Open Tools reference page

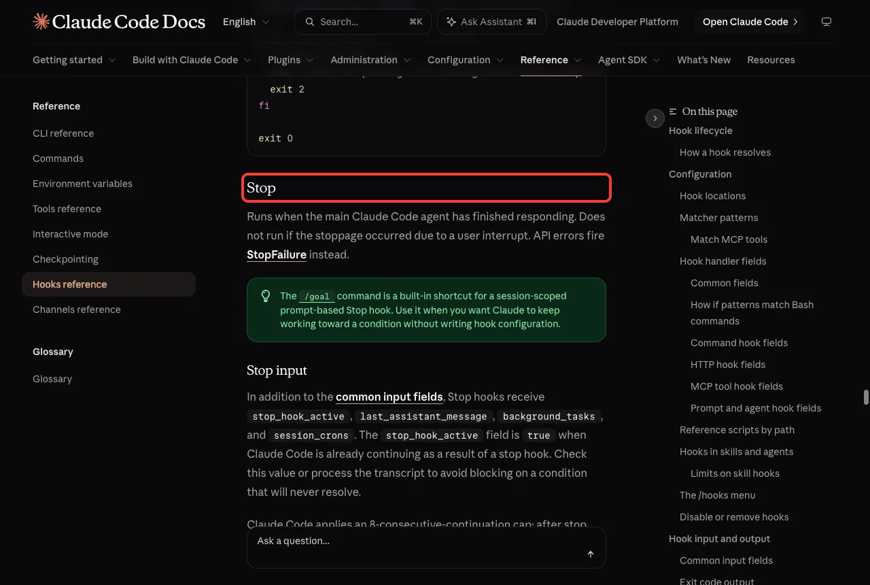pyautogui.click(x=67, y=209)
